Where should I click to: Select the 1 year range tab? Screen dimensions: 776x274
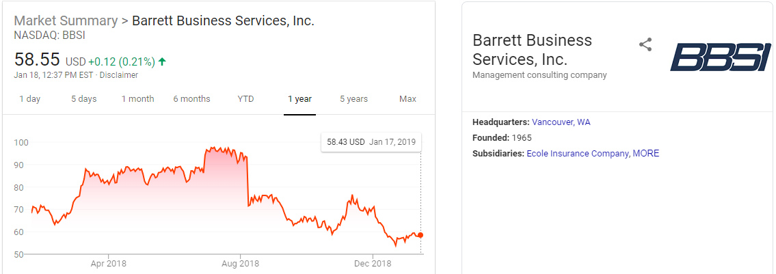pos(299,99)
